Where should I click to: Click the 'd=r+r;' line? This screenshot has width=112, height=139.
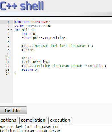tap(27, 58)
